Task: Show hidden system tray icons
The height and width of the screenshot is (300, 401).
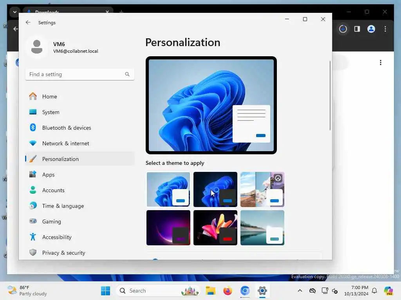Action: point(300,291)
